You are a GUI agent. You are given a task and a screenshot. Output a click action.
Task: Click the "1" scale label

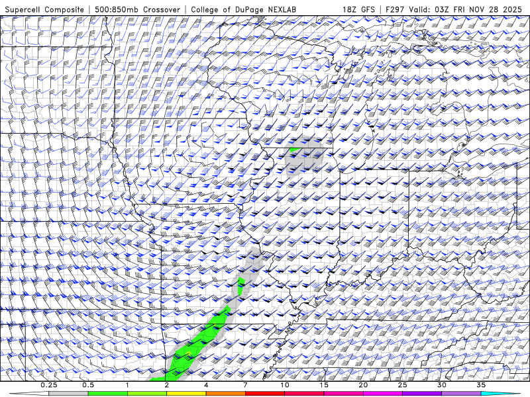tap(127, 385)
